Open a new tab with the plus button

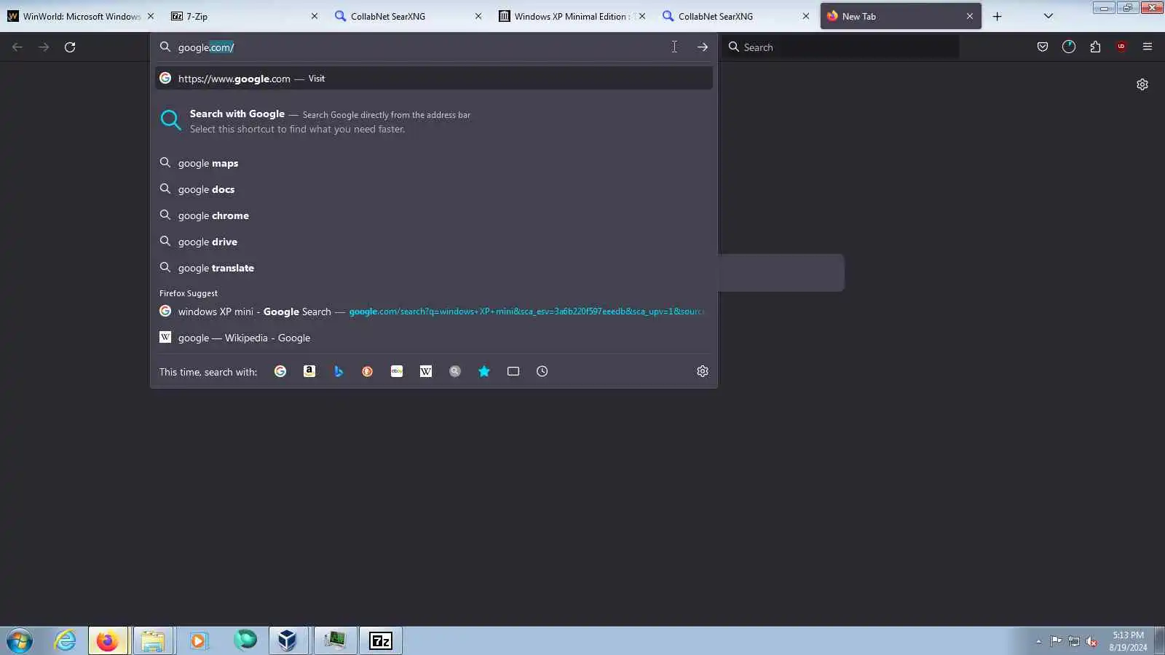coord(998,16)
